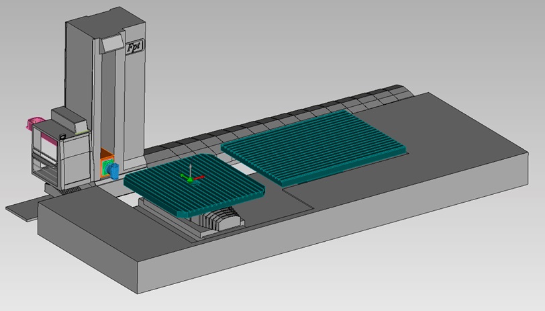Select the large rectangular teal T-slot plate
Image resolution: width=545 pixels, height=311 pixels.
click(x=313, y=147)
